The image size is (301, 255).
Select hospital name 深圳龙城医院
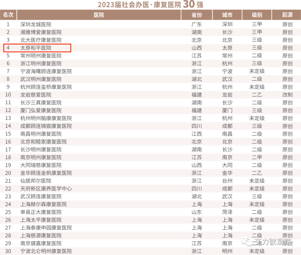tap(36, 25)
